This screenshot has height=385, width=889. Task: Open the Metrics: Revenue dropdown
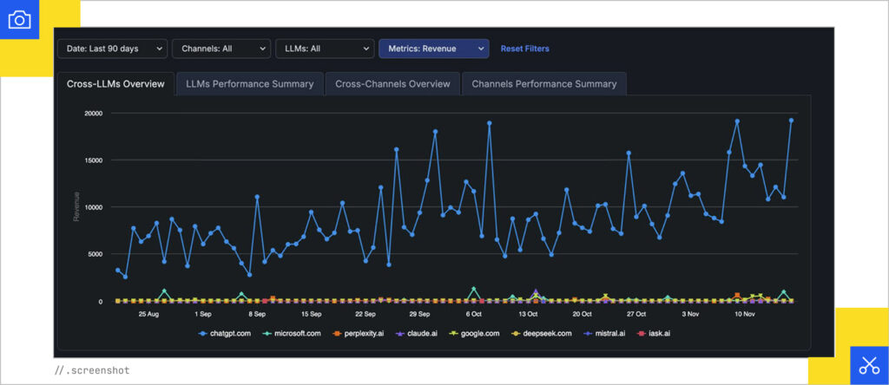pyautogui.click(x=433, y=49)
